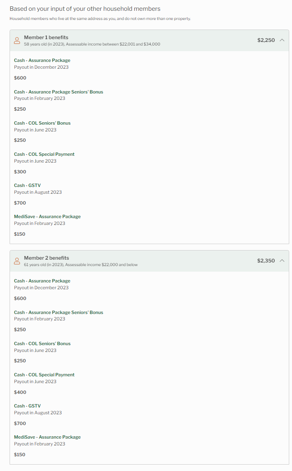Viewport: 292px width, 471px height.
Task: Open Member 2 Cash - GSTV link
Action: point(27,406)
